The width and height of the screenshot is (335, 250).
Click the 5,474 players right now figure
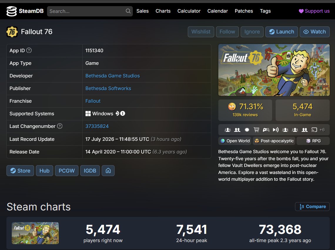(103, 229)
